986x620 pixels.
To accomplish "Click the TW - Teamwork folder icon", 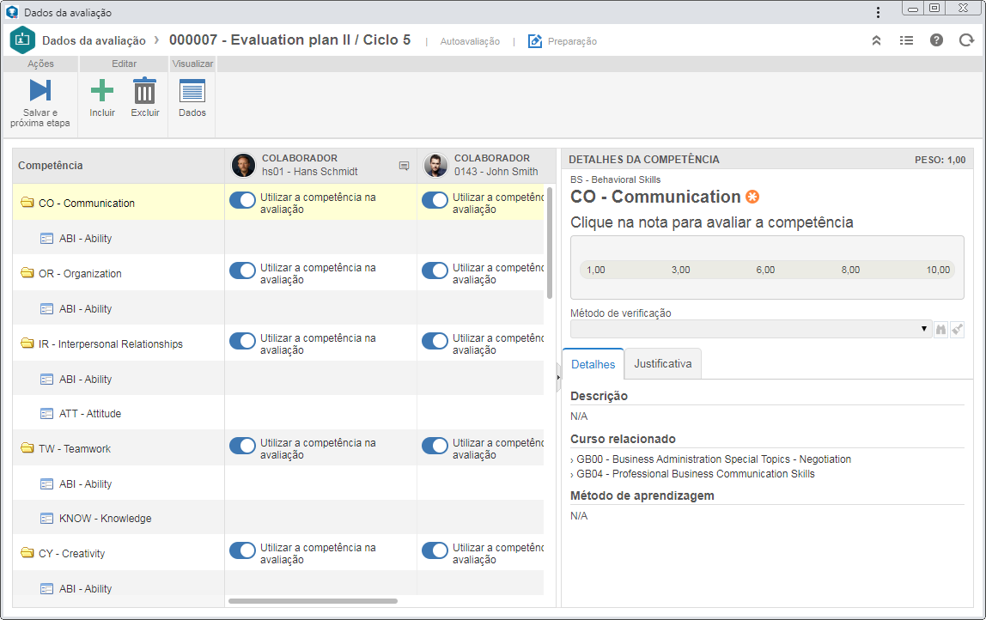I will [x=27, y=447].
